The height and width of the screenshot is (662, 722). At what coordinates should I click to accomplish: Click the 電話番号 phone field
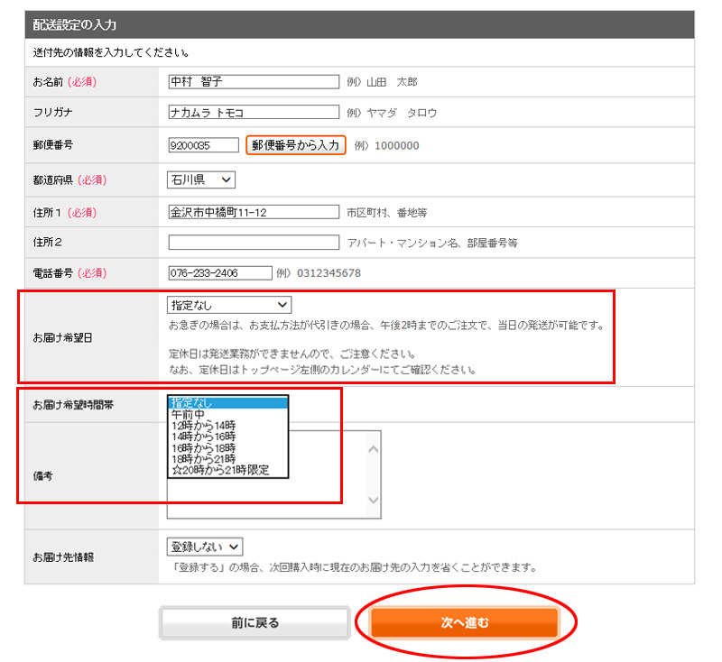tap(220, 272)
